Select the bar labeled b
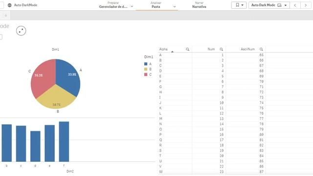Viewport: 313px width, 176px height. click(x=6, y=143)
